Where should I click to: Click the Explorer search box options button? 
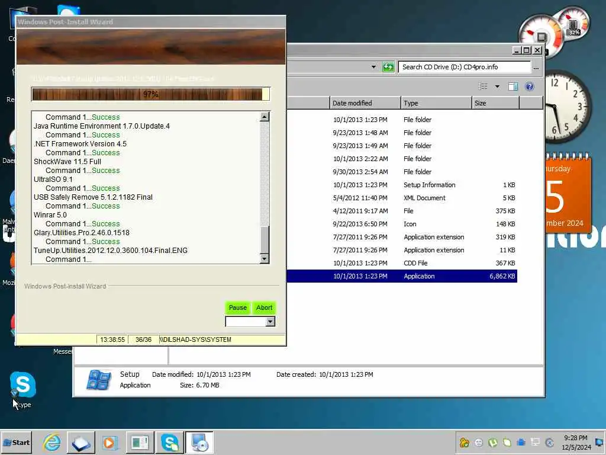coord(536,68)
